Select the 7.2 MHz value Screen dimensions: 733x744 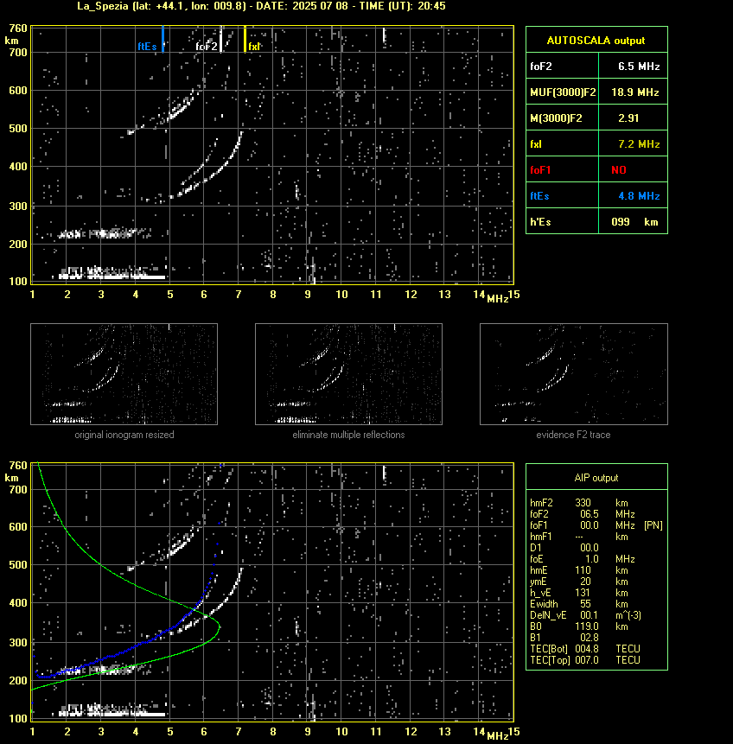[x=639, y=144]
